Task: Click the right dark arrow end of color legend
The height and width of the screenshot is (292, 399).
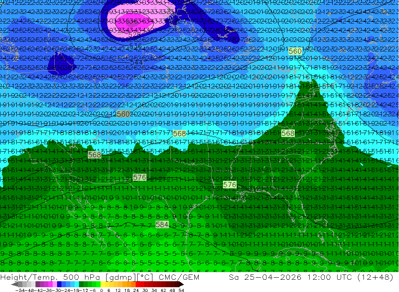Action: click(182, 284)
